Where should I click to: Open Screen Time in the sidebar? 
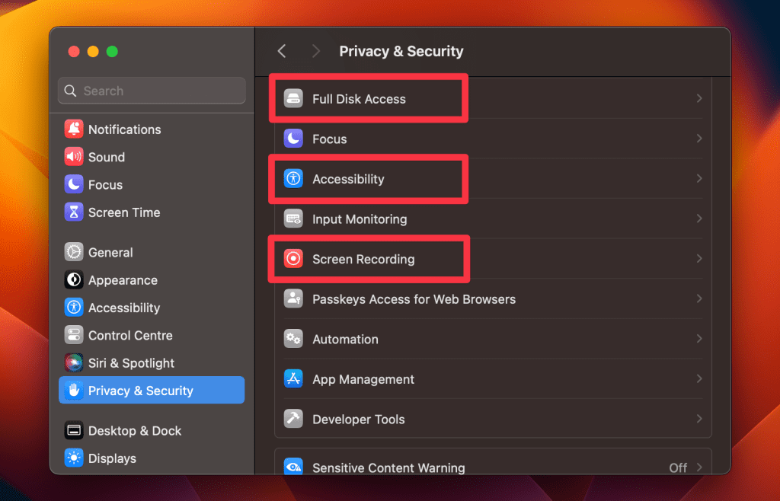click(124, 212)
